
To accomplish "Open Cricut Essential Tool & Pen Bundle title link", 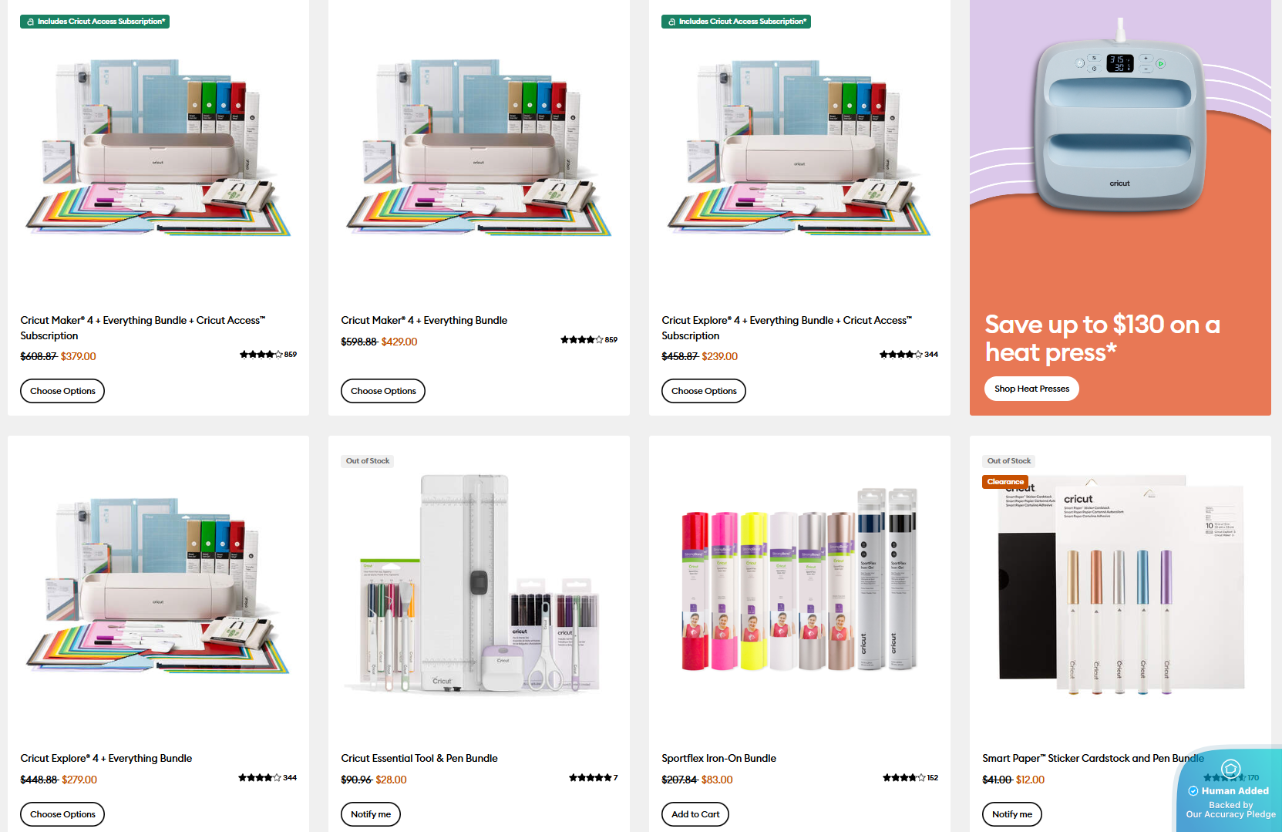I will click(419, 759).
